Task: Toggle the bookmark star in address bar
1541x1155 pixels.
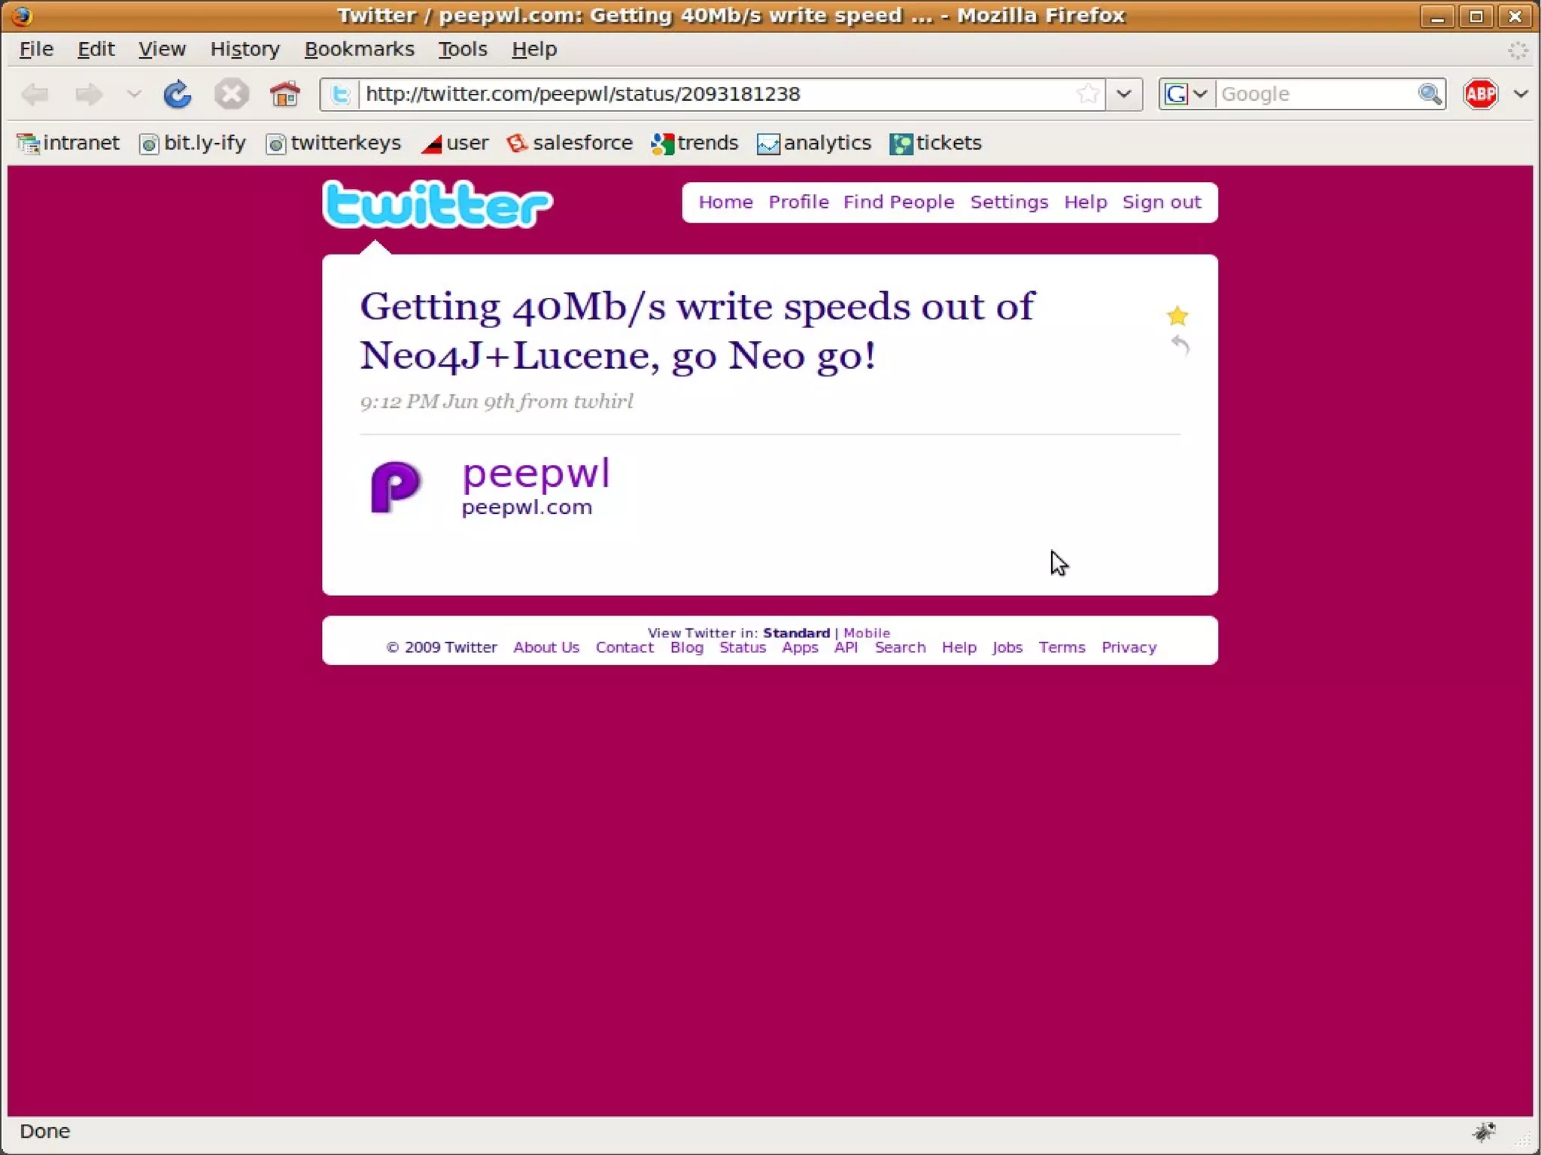Action: (1087, 94)
